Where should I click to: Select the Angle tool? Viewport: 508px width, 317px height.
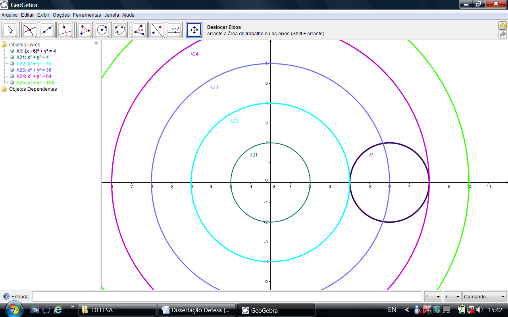pyautogui.click(x=139, y=30)
